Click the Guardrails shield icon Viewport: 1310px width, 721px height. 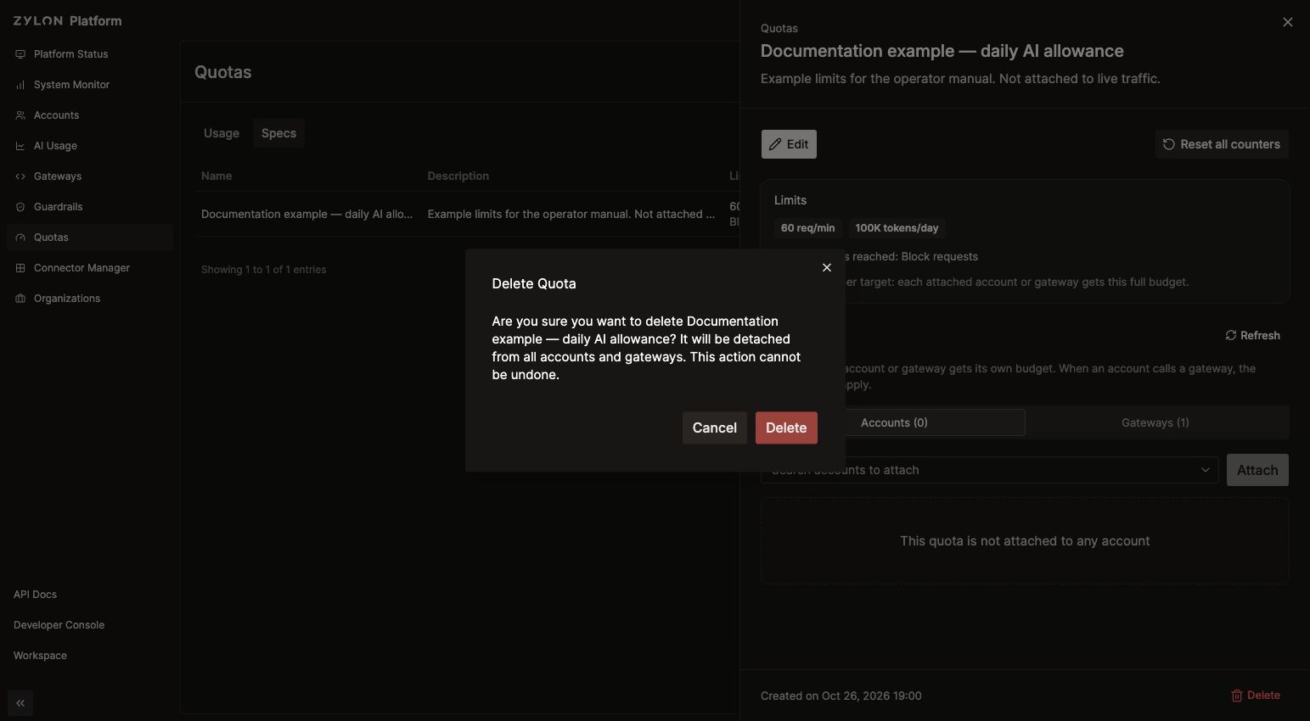(20, 207)
